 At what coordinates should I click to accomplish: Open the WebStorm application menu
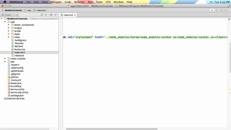(16, 2)
